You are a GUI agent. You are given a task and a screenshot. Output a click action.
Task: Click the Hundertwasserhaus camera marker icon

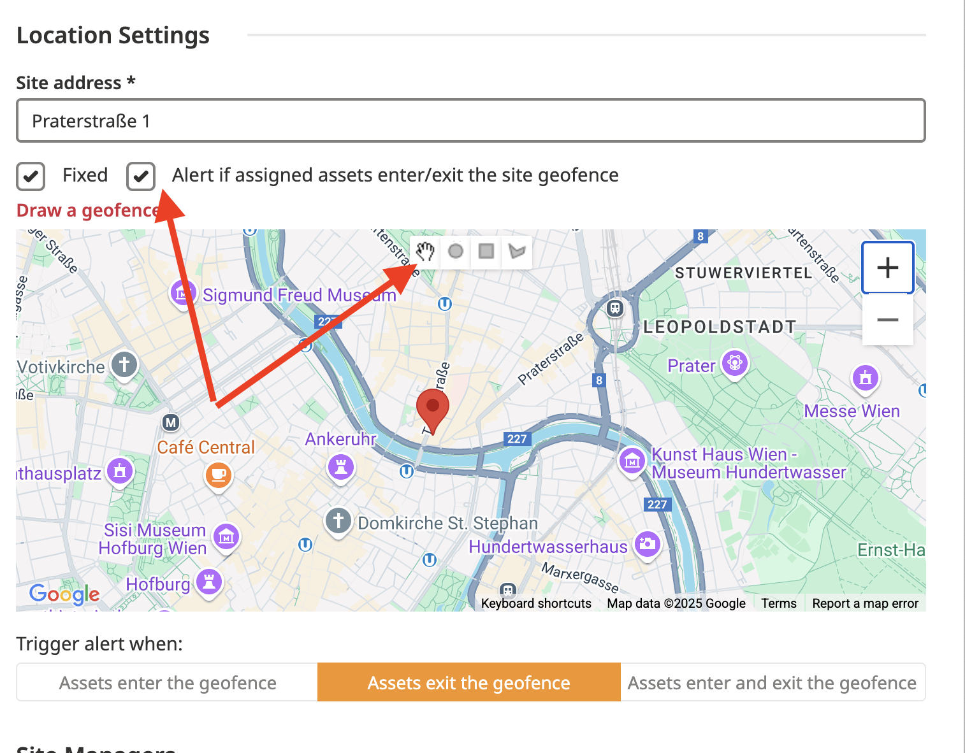point(648,544)
